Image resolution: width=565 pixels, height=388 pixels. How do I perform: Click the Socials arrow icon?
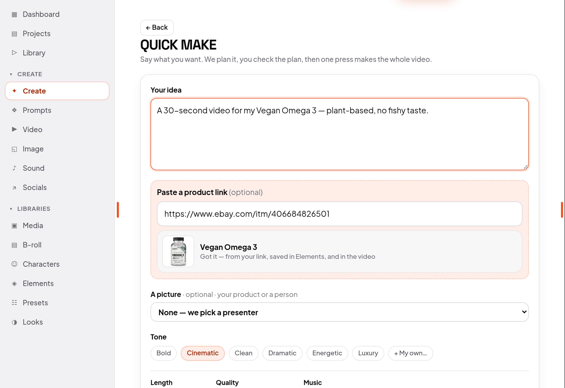(14, 188)
